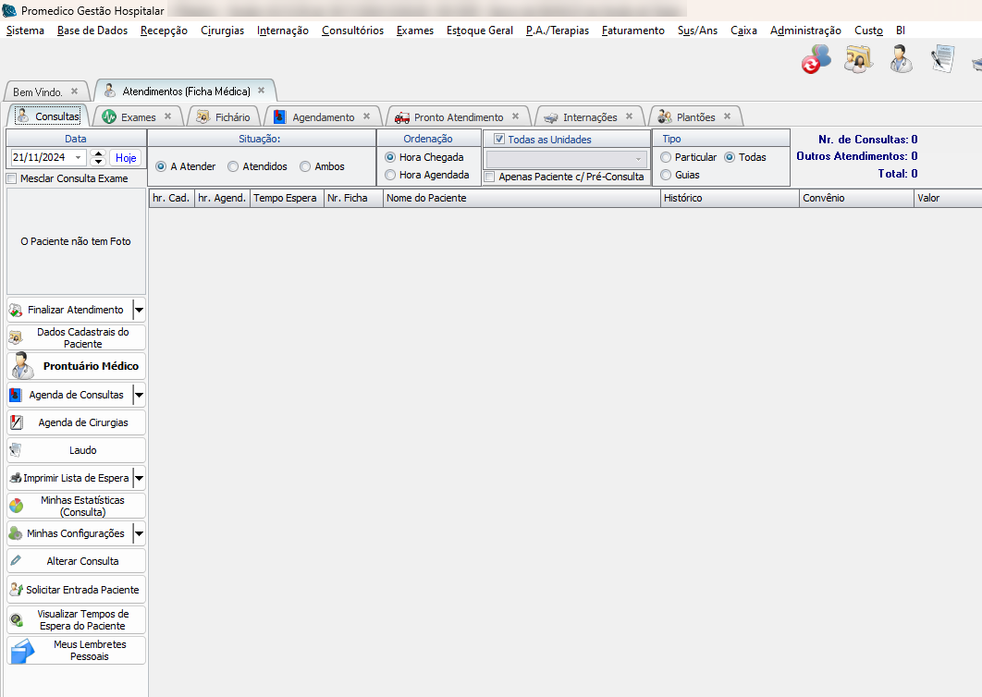The width and height of the screenshot is (982, 697).
Task: Select the Atendidos radio button
Action: point(233,167)
